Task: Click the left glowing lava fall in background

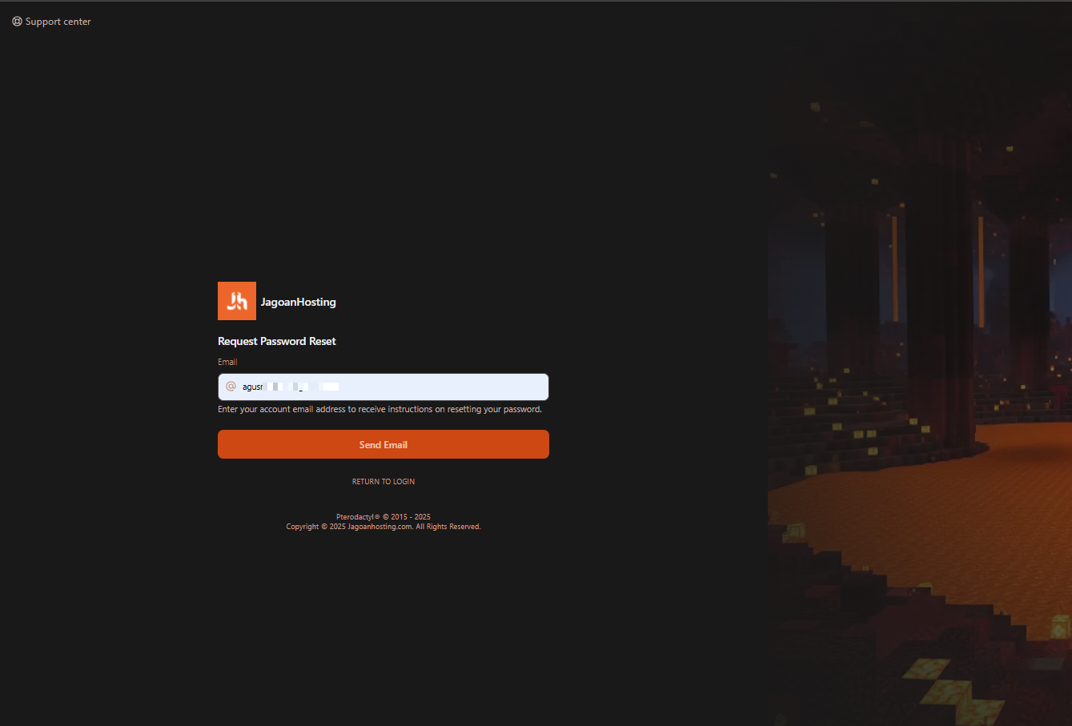Action: click(x=894, y=268)
